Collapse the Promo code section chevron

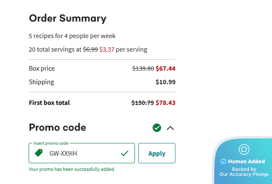click(x=170, y=128)
